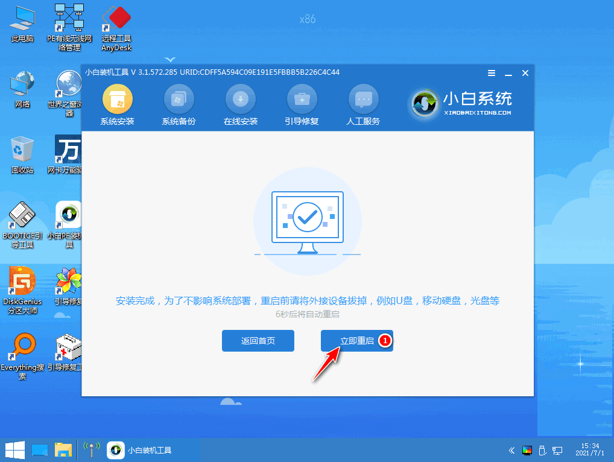Open File Explorer from the taskbar

pos(63,450)
